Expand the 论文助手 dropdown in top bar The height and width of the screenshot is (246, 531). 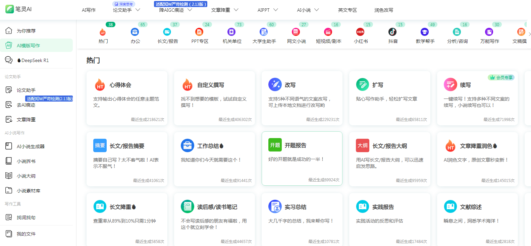[138, 10]
